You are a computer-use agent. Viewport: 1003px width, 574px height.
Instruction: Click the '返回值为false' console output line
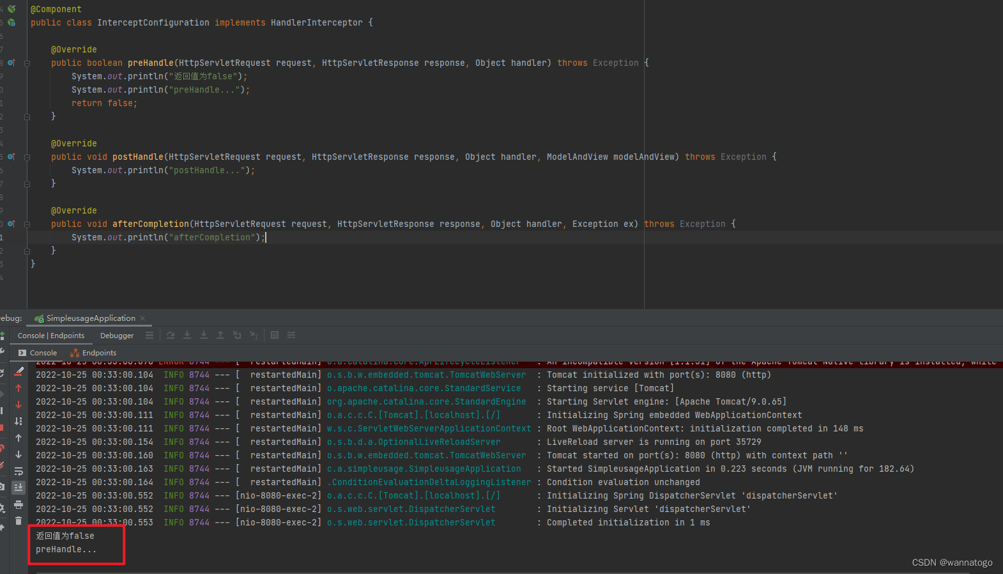(x=65, y=536)
